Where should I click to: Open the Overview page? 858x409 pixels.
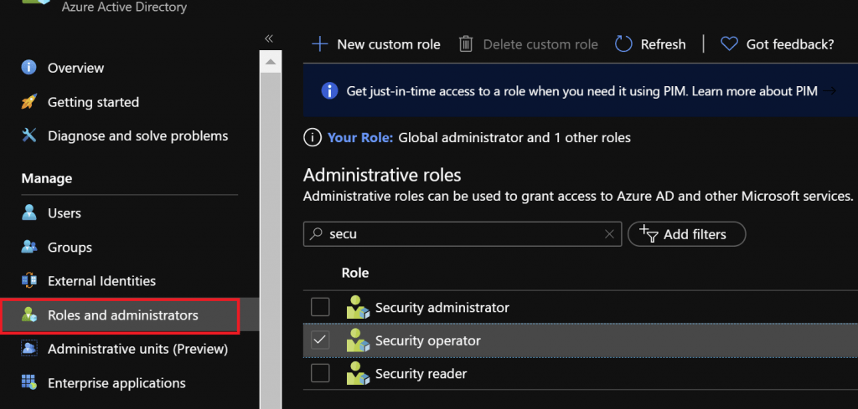point(75,69)
